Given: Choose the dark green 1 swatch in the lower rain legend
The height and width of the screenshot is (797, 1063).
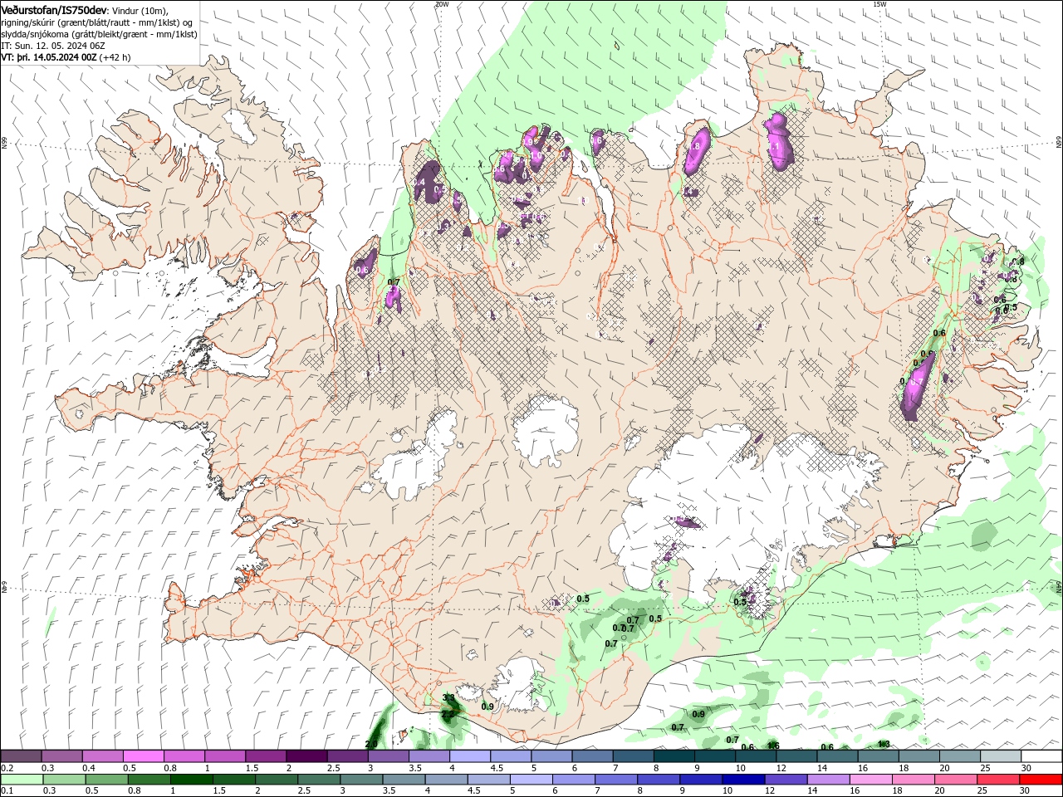Looking at the screenshot, I should point(191,780).
